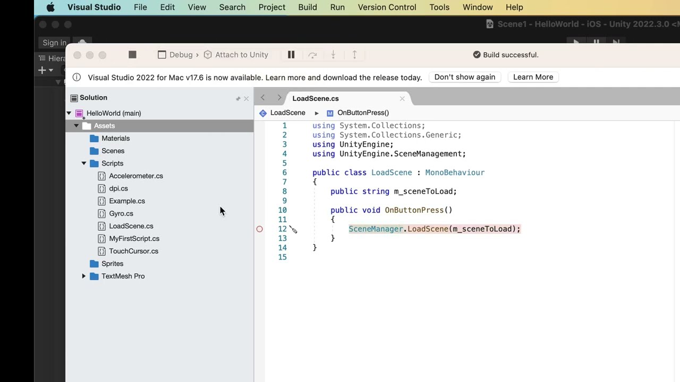Viewport: 680px width, 382px height.
Task: Click the Step Out debug icon
Action: click(x=354, y=55)
